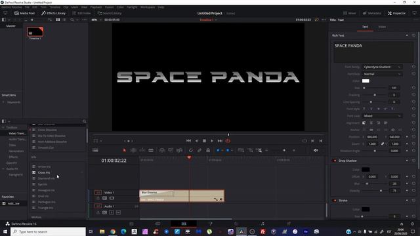Viewport: 420px width, 236px height.
Task: Play the timeline forward
Action: [x=212, y=141]
